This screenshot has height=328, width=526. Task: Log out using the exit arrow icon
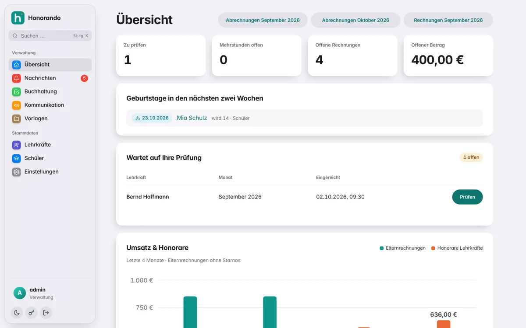(46, 312)
